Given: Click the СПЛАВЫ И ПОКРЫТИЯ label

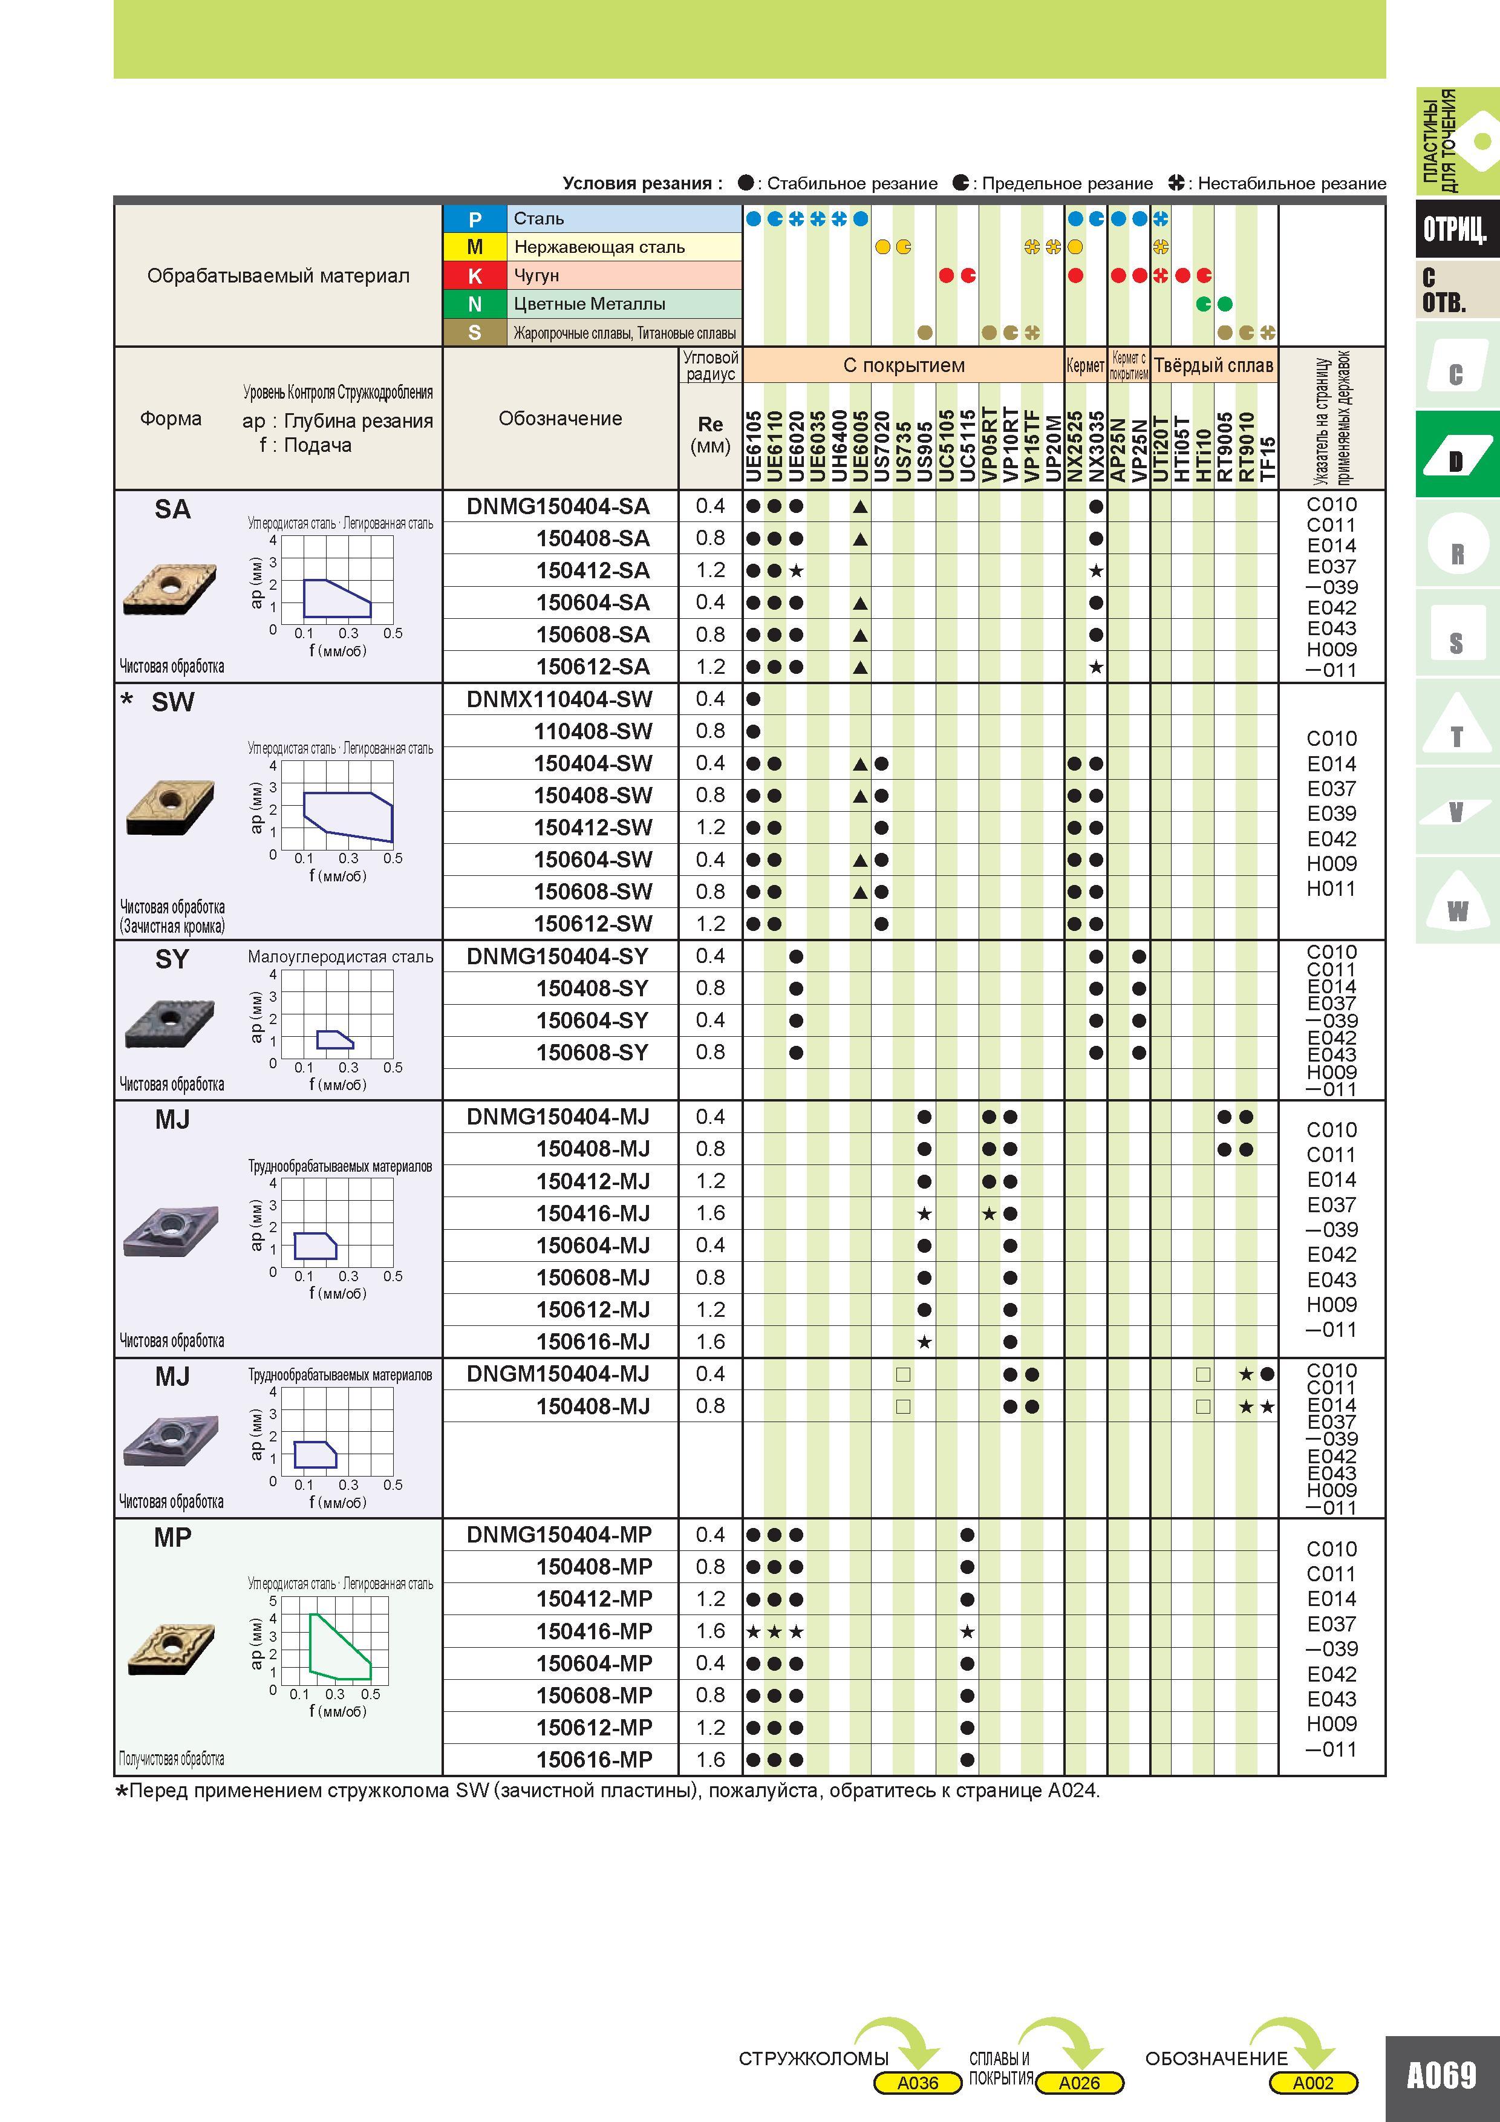Looking at the screenshot, I should pos(1001,2068).
